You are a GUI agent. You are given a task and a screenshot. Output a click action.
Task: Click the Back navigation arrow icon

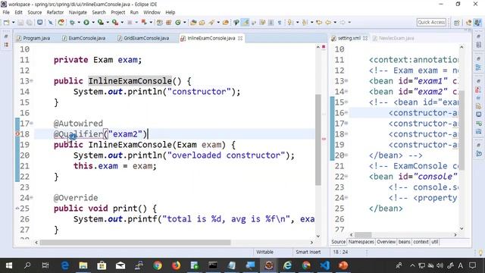coord(328,22)
